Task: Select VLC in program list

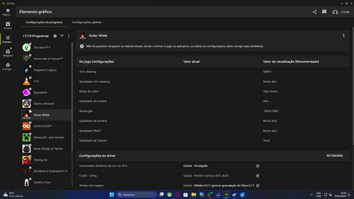Action: coord(46,81)
